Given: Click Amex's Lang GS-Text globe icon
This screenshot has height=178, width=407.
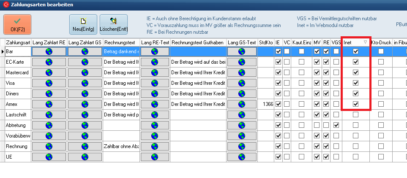Looking at the screenshot, I should (x=241, y=104).
